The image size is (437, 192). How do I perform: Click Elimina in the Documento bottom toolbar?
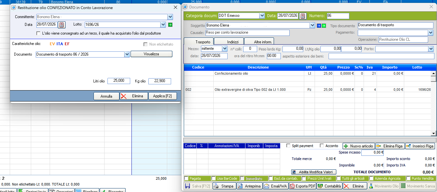(x=355, y=186)
